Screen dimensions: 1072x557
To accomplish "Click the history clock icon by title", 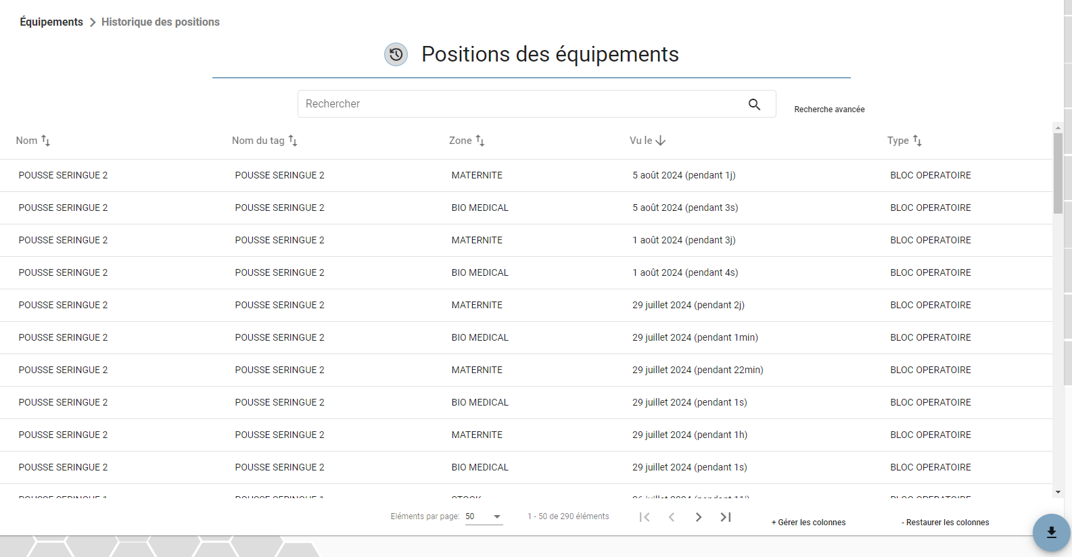I will tap(396, 54).
